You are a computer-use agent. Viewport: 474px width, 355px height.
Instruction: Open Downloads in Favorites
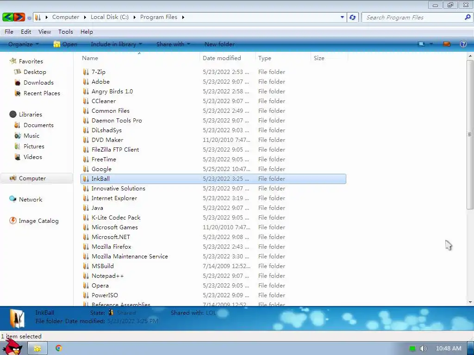click(x=38, y=82)
